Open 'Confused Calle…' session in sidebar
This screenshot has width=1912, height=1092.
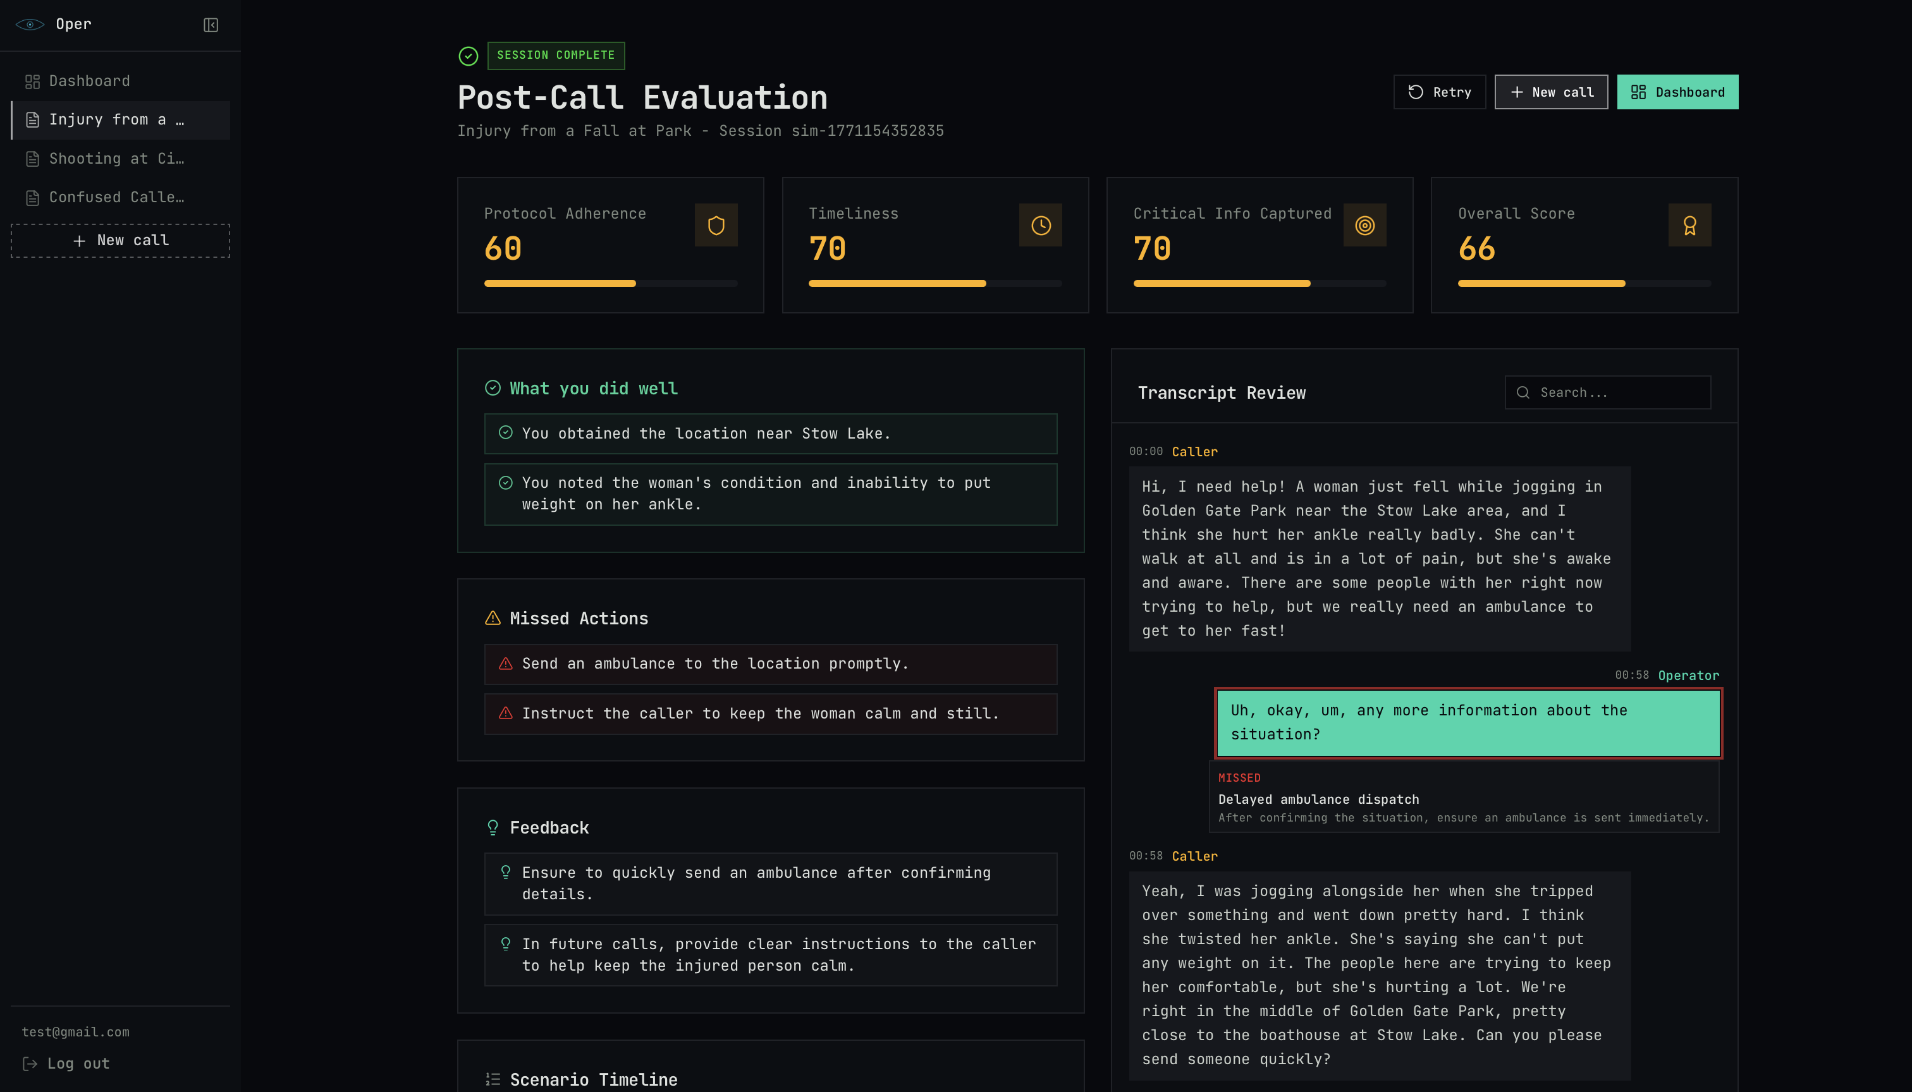coord(116,197)
